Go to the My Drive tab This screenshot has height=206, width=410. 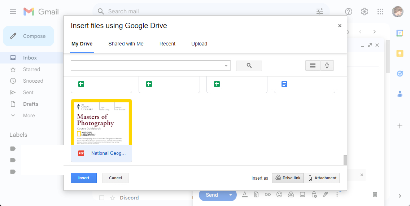click(x=82, y=44)
